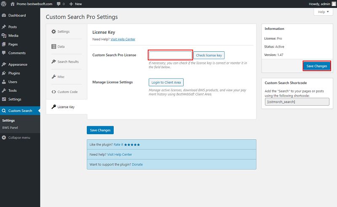Screen dimensions: 337x207
Task: Click the License Key key icon
Action: click(x=53, y=107)
